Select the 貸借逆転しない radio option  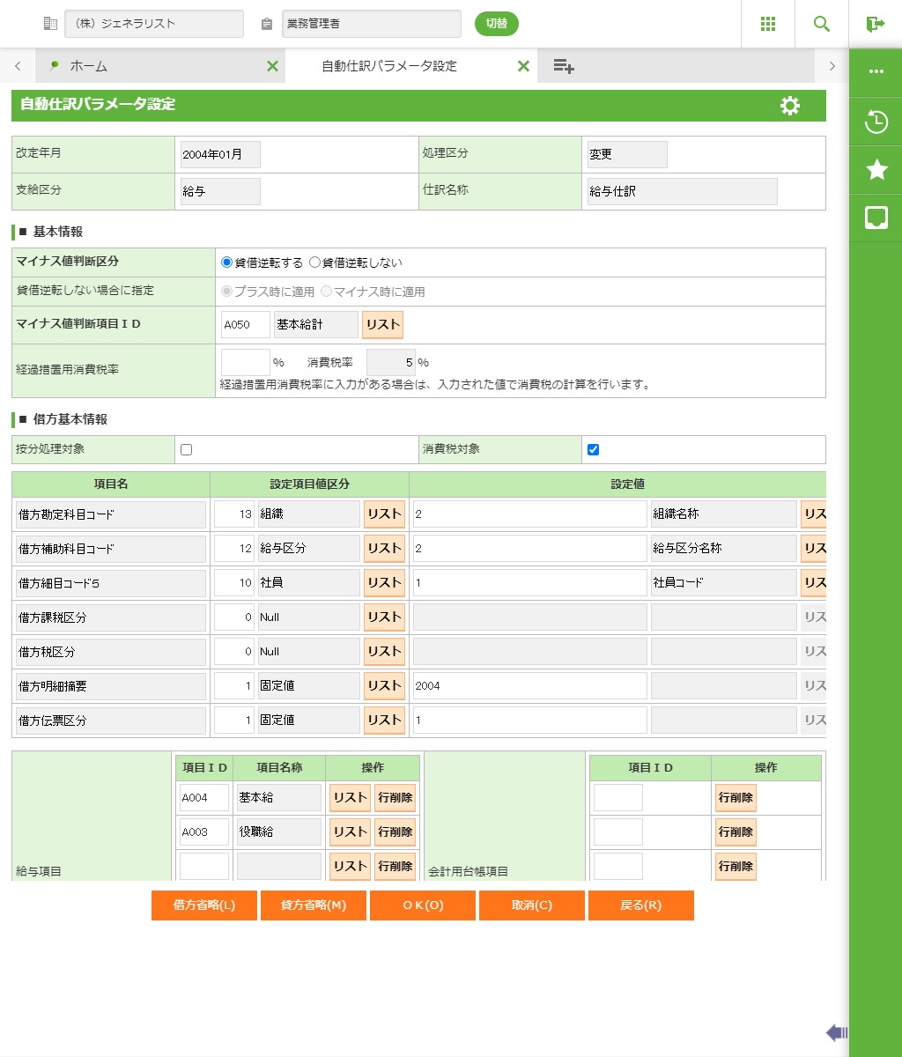coord(315,262)
